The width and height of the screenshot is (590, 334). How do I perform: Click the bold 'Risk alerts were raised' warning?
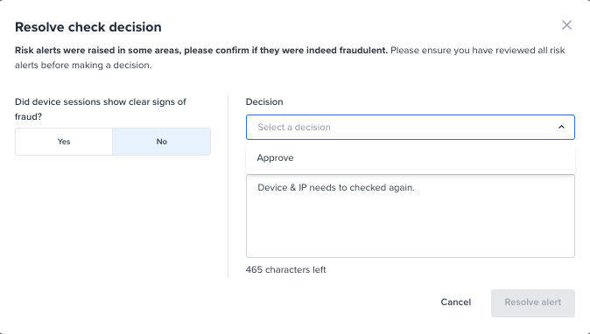tap(201, 51)
